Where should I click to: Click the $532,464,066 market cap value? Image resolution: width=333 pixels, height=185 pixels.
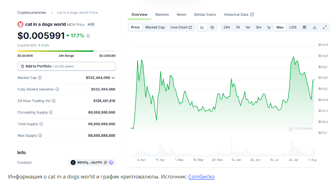coord(98,78)
